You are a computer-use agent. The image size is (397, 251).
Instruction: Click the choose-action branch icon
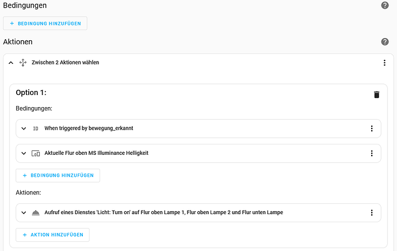click(x=23, y=63)
